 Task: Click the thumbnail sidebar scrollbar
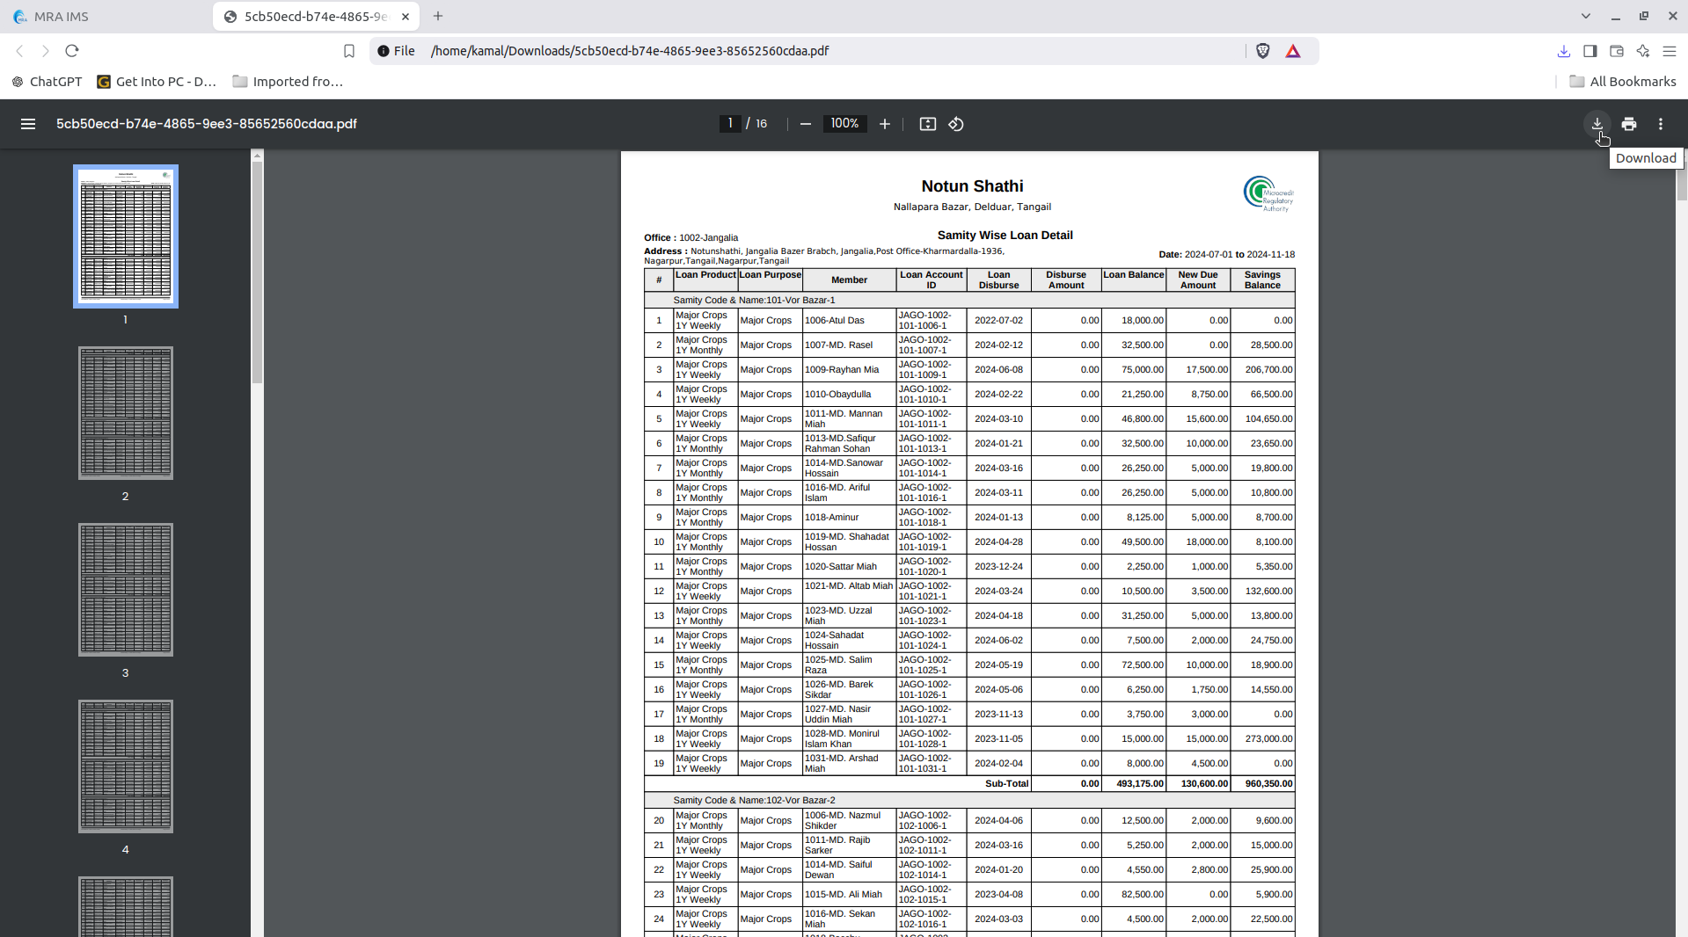coord(257,272)
